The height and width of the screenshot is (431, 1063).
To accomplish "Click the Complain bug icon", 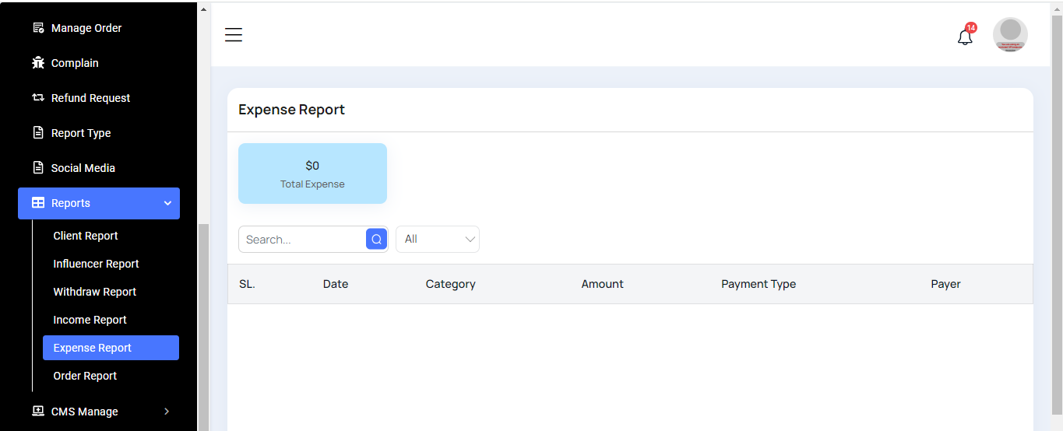I will click(38, 63).
